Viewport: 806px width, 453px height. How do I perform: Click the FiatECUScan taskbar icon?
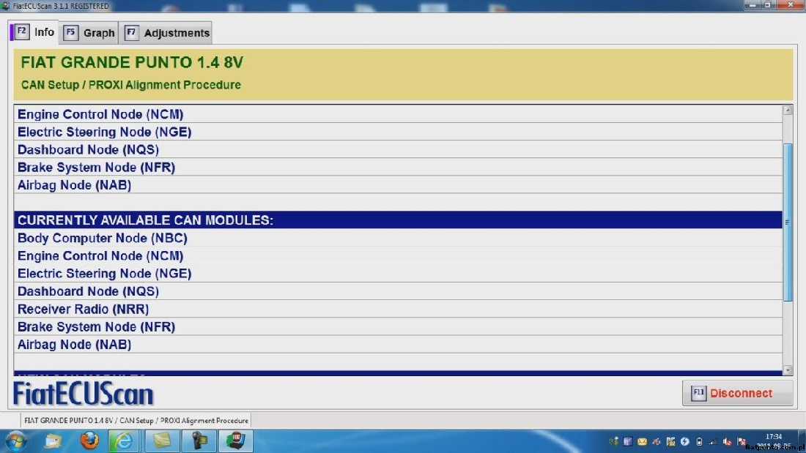[x=236, y=441]
